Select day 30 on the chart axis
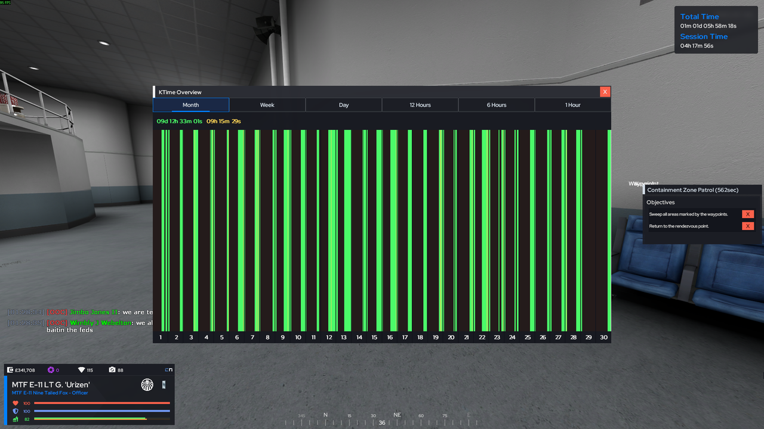Screen dimensions: 764x429 coord(603,338)
